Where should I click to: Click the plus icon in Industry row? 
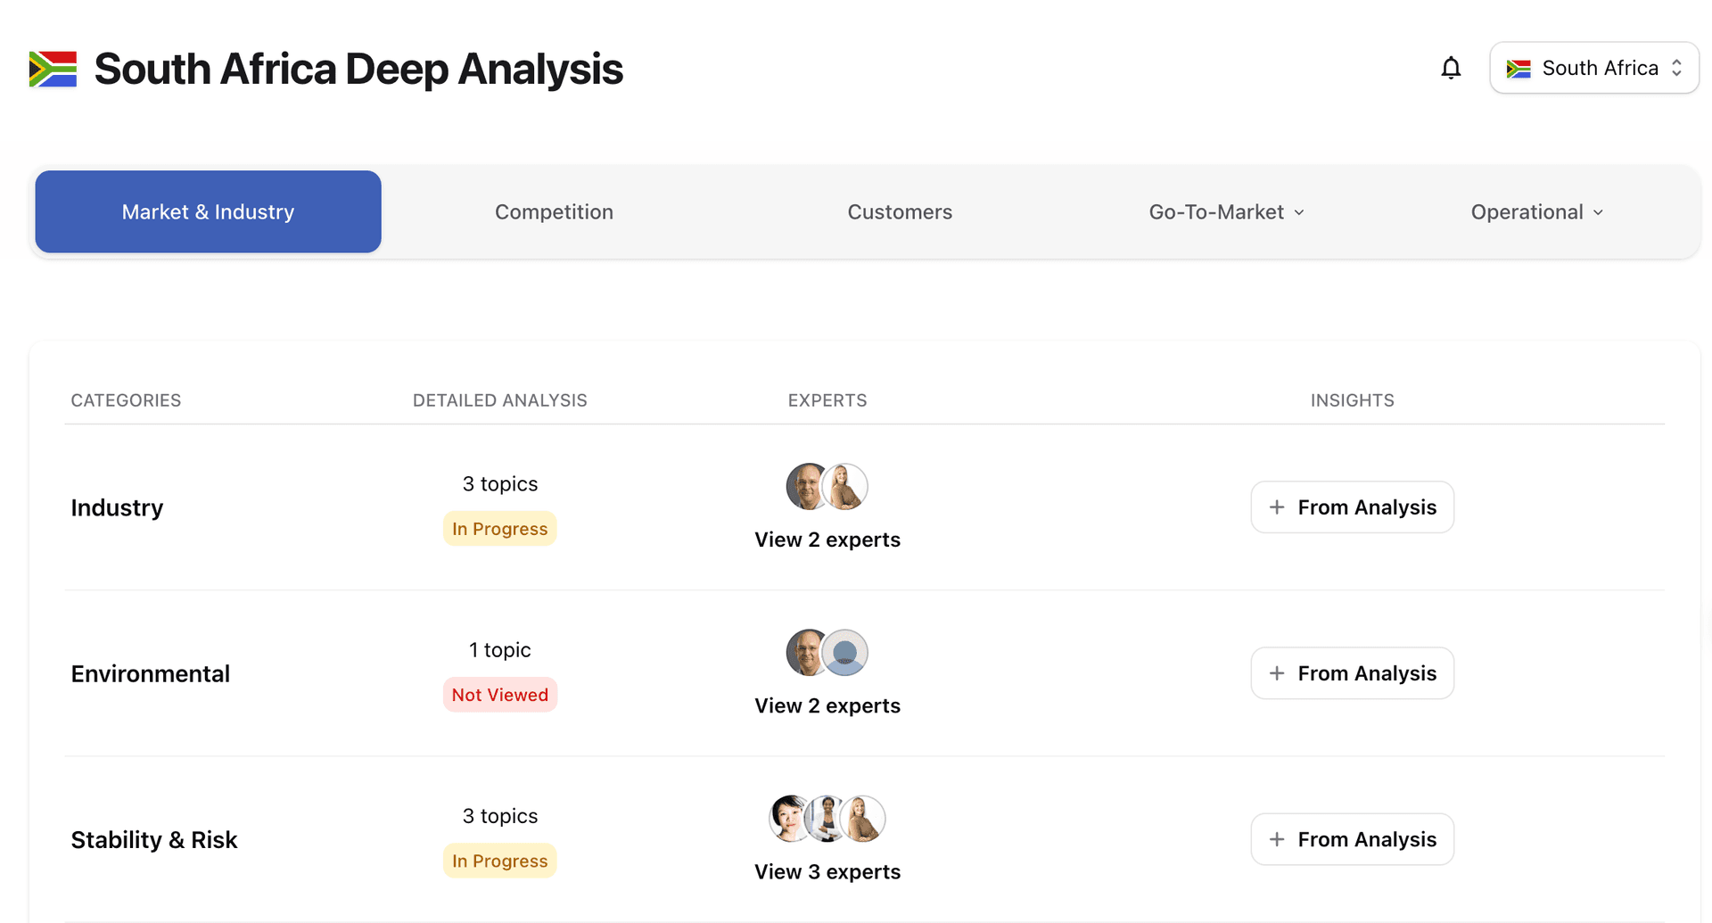(1277, 507)
